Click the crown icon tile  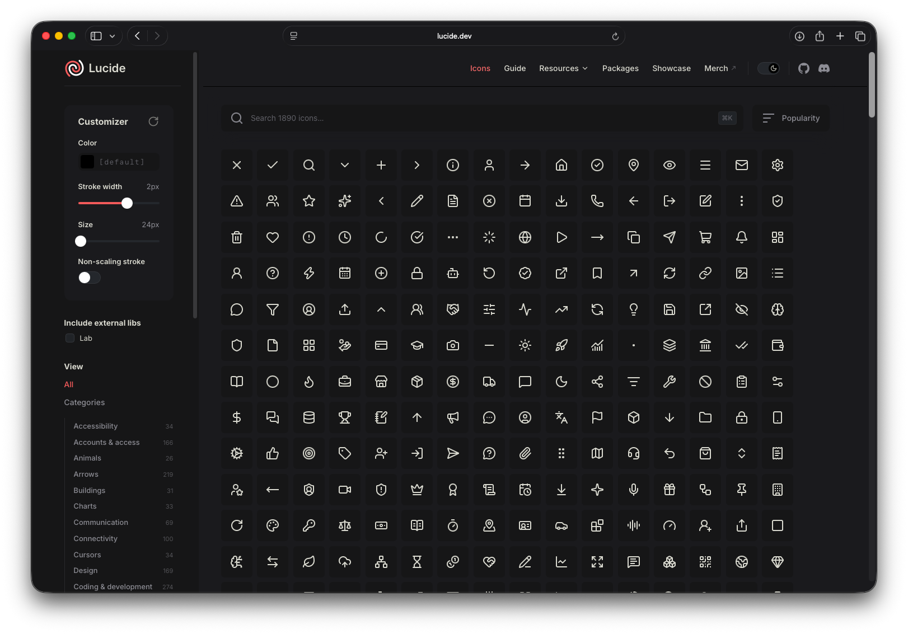[417, 490]
